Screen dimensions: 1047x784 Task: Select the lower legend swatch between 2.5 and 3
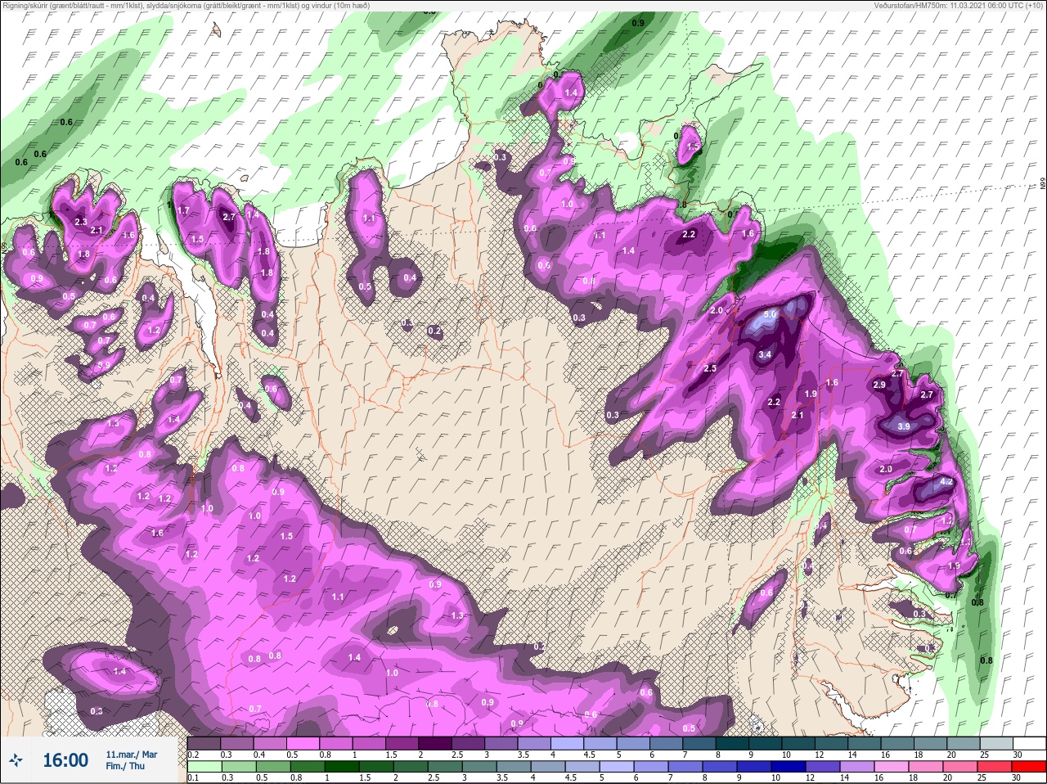(444, 767)
